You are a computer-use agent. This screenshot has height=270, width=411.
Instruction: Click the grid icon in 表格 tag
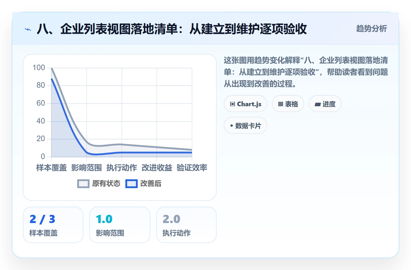coord(281,104)
